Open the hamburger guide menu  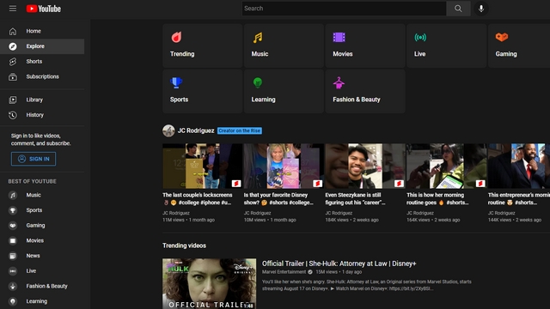[13, 9]
